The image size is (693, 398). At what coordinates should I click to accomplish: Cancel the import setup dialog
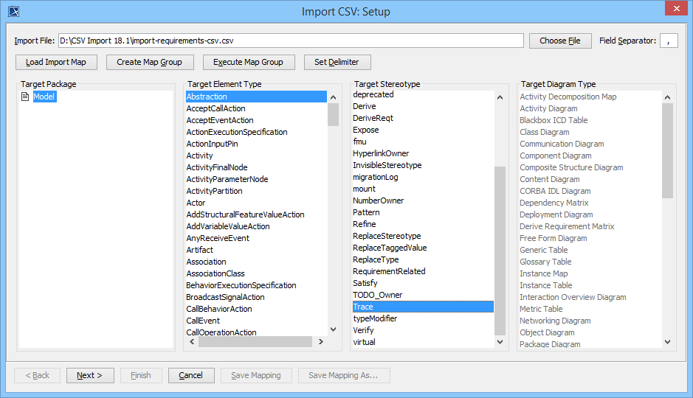pyautogui.click(x=190, y=375)
